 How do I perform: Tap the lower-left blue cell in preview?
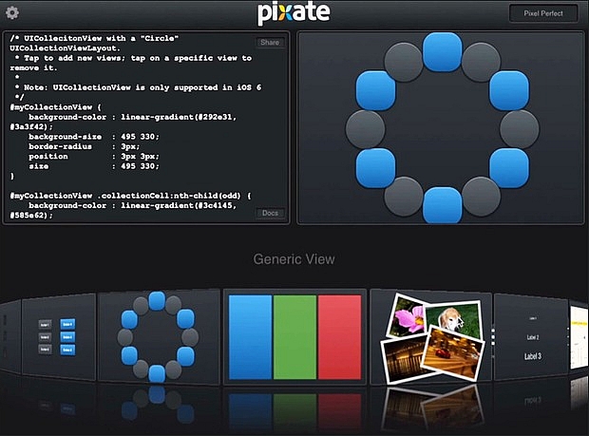375,168
